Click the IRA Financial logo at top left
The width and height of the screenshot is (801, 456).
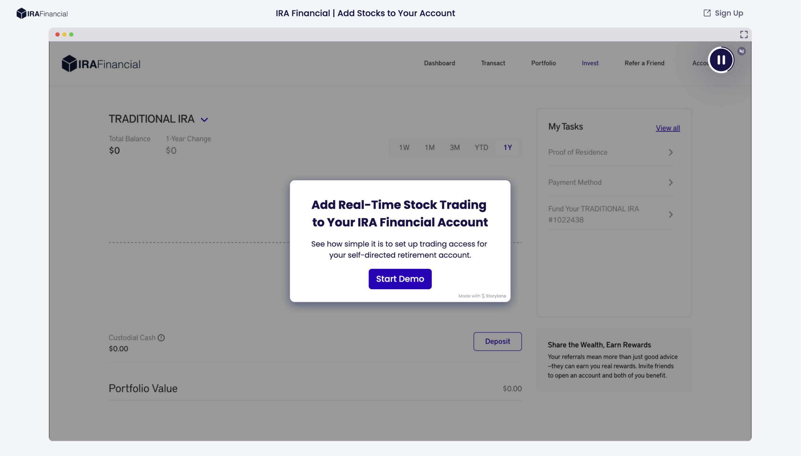(x=42, y=13)
